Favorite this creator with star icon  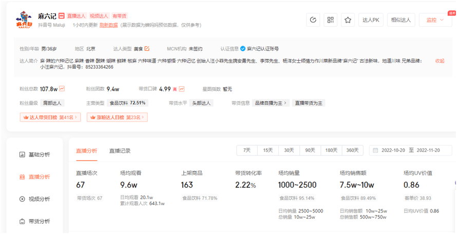click(x=348, y=20)
